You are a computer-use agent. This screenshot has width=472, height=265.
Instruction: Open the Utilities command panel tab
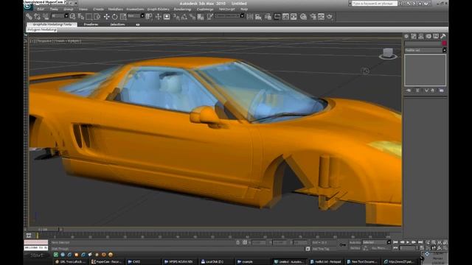pos(443,36)
